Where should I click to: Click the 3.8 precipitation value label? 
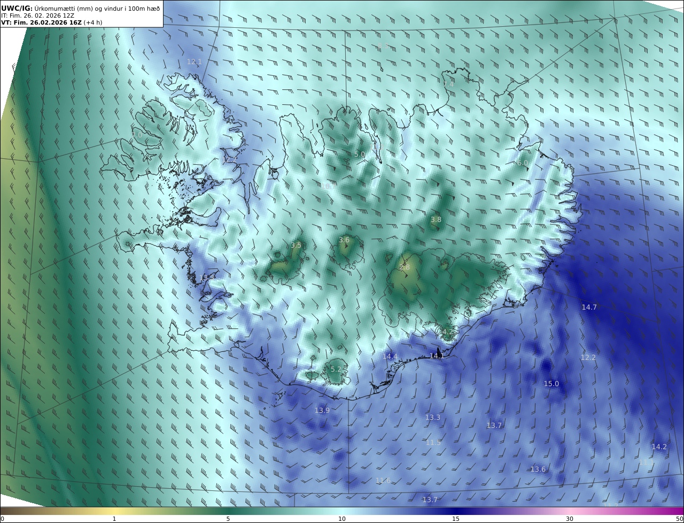(x=436, y=220)
